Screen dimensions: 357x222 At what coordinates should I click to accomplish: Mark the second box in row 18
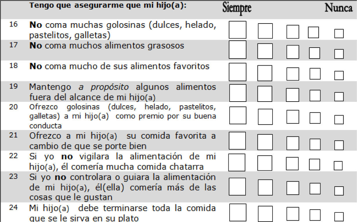tap(265, 73)
